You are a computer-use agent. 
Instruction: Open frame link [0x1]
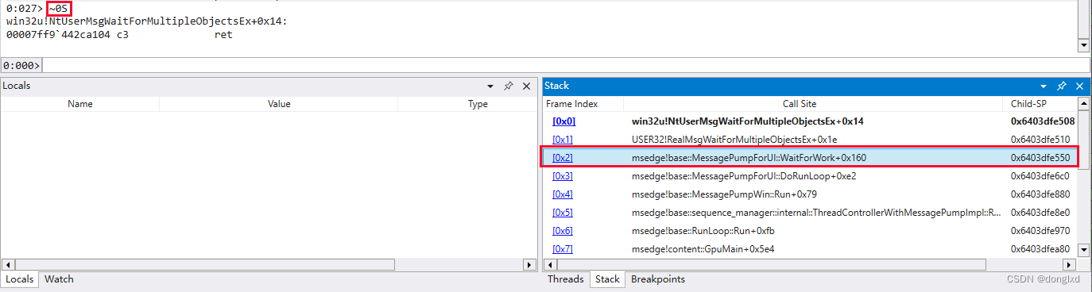[x=563, y=140]
